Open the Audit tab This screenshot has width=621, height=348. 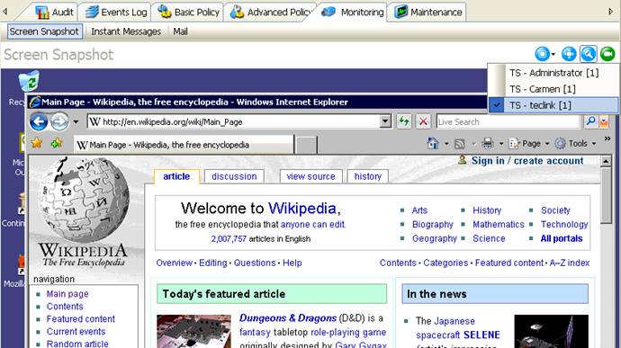click(54, 13)
